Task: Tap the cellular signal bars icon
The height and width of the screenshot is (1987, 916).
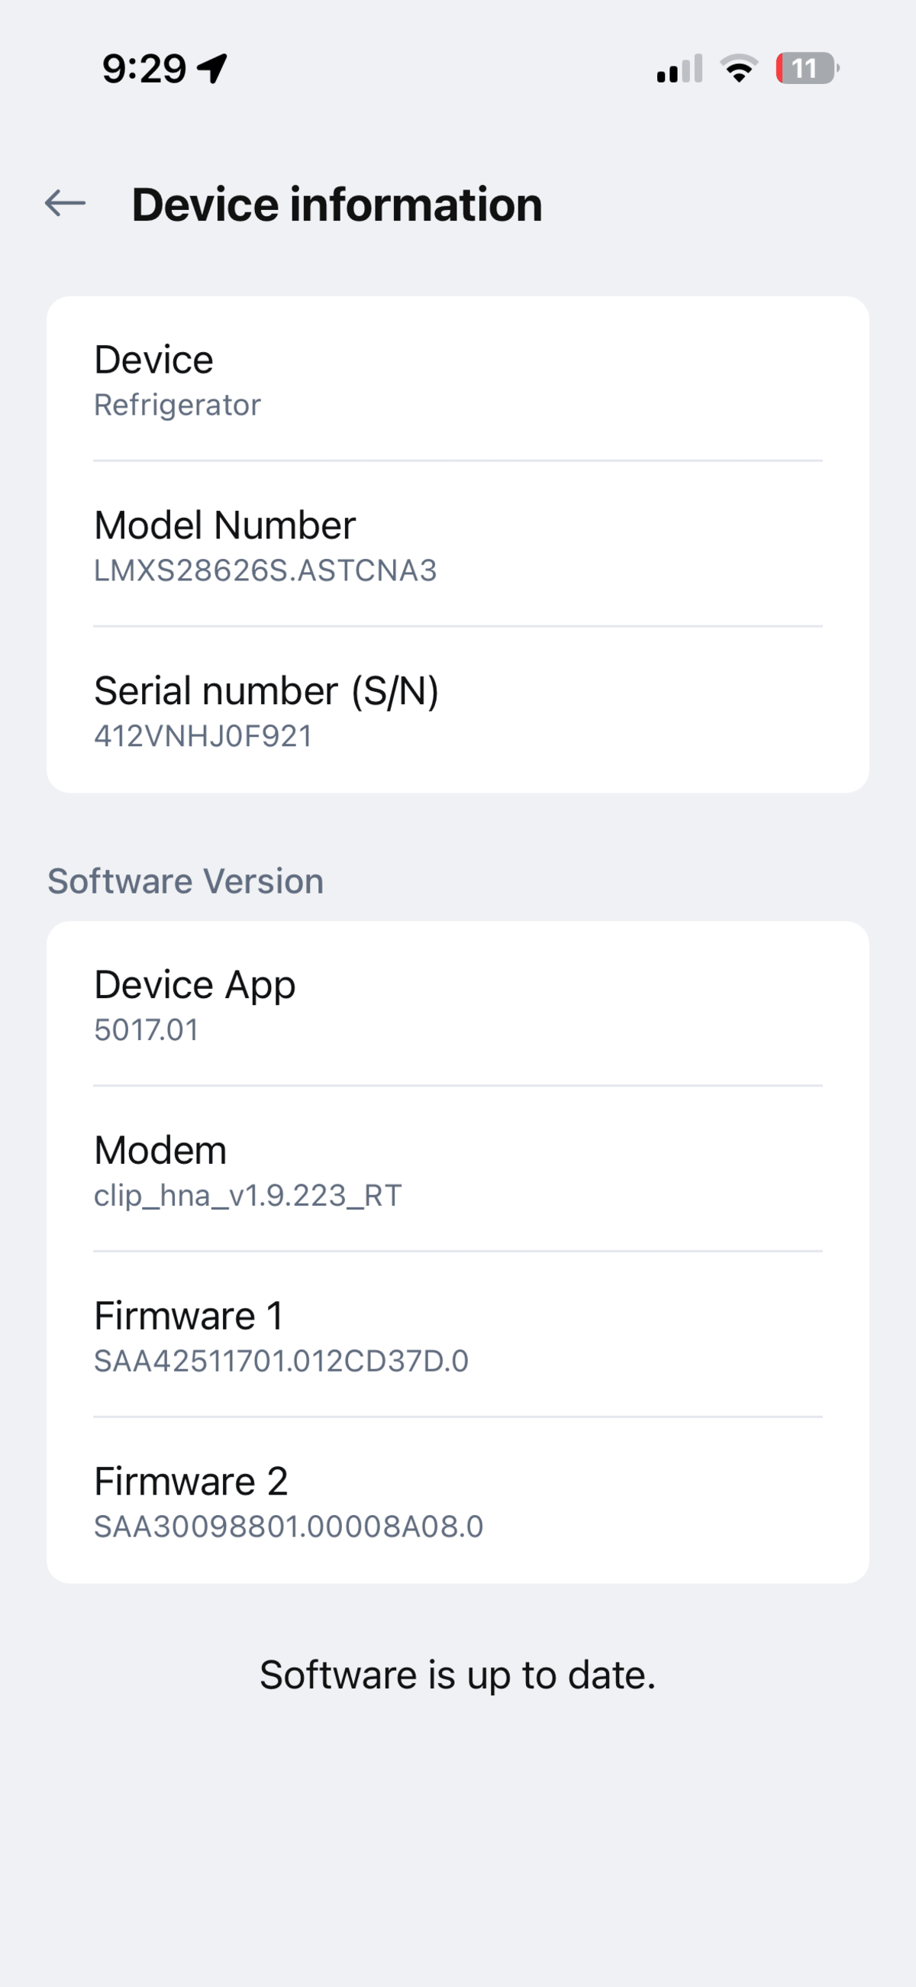Action: coord(679,69)
